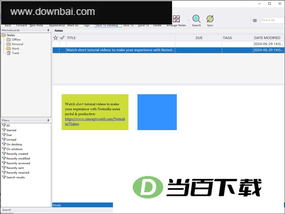The width and height of the screenshot is (285, 214).
Task: Click the Ready status bar text
Action: (x=57, y=205)
